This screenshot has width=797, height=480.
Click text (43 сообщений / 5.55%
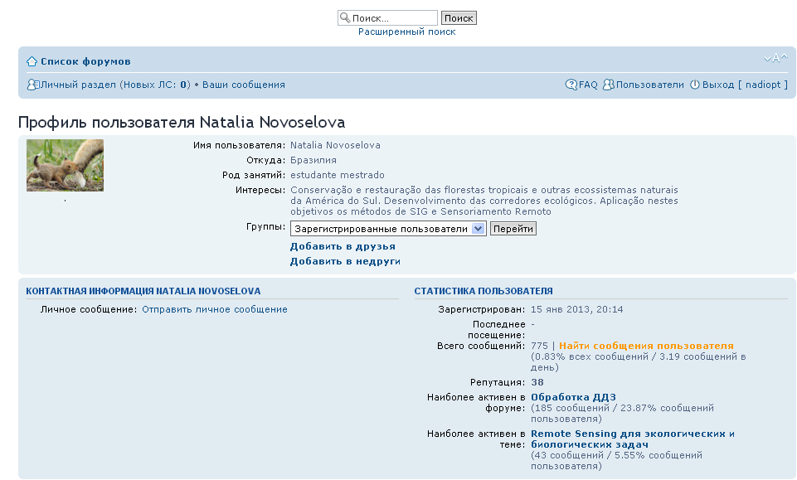click(616, 461)
